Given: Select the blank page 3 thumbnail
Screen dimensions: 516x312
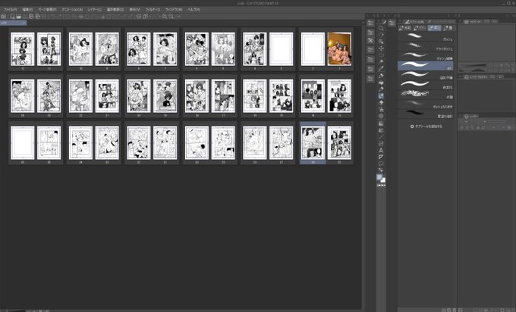Looking at the screenshot, I should pyautogui.click(x=281, y=49).
